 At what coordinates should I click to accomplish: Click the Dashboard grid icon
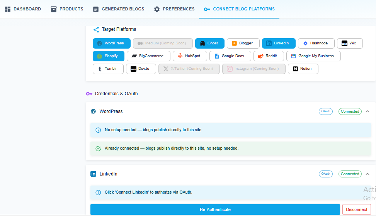click(x=8, y=9)
